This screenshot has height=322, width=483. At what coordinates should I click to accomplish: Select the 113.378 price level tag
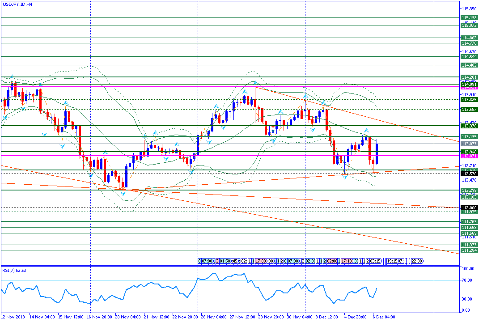[469, 126]
